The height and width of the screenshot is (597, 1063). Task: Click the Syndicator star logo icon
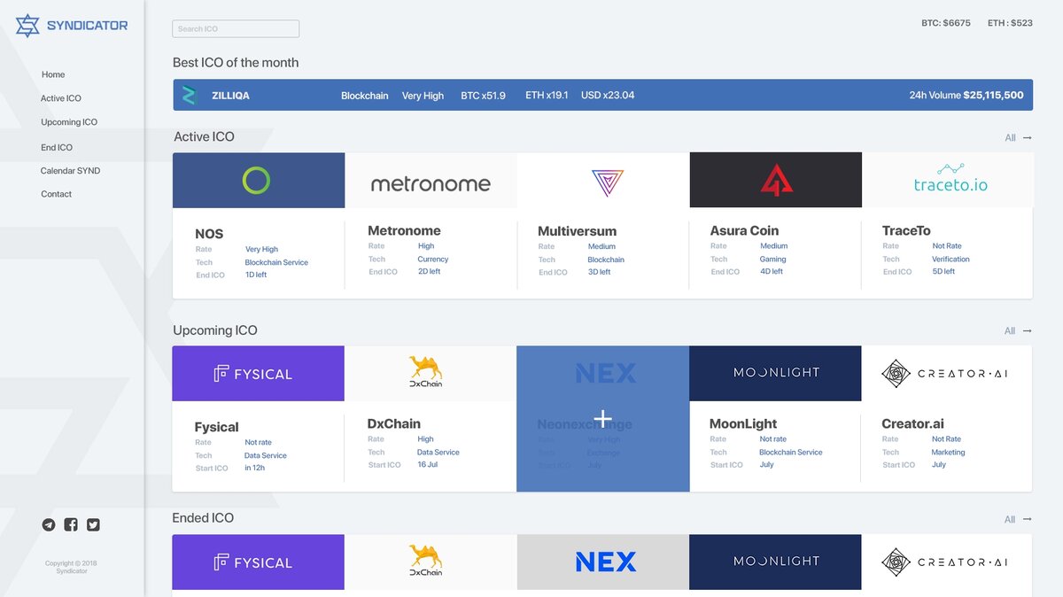click(27, 26)
